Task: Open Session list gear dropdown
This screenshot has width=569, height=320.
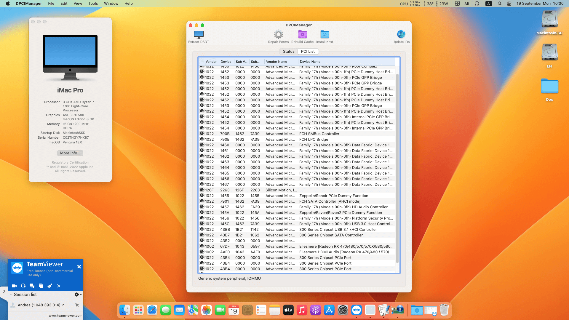Action: pos(78,295)
